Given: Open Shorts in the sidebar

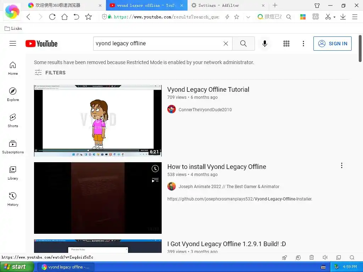Looking at the screenshot, I should click(13, 121).
